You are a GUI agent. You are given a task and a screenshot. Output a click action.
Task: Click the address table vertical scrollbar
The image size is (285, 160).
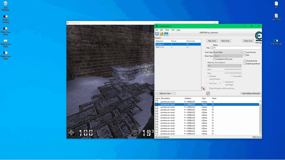260,117
